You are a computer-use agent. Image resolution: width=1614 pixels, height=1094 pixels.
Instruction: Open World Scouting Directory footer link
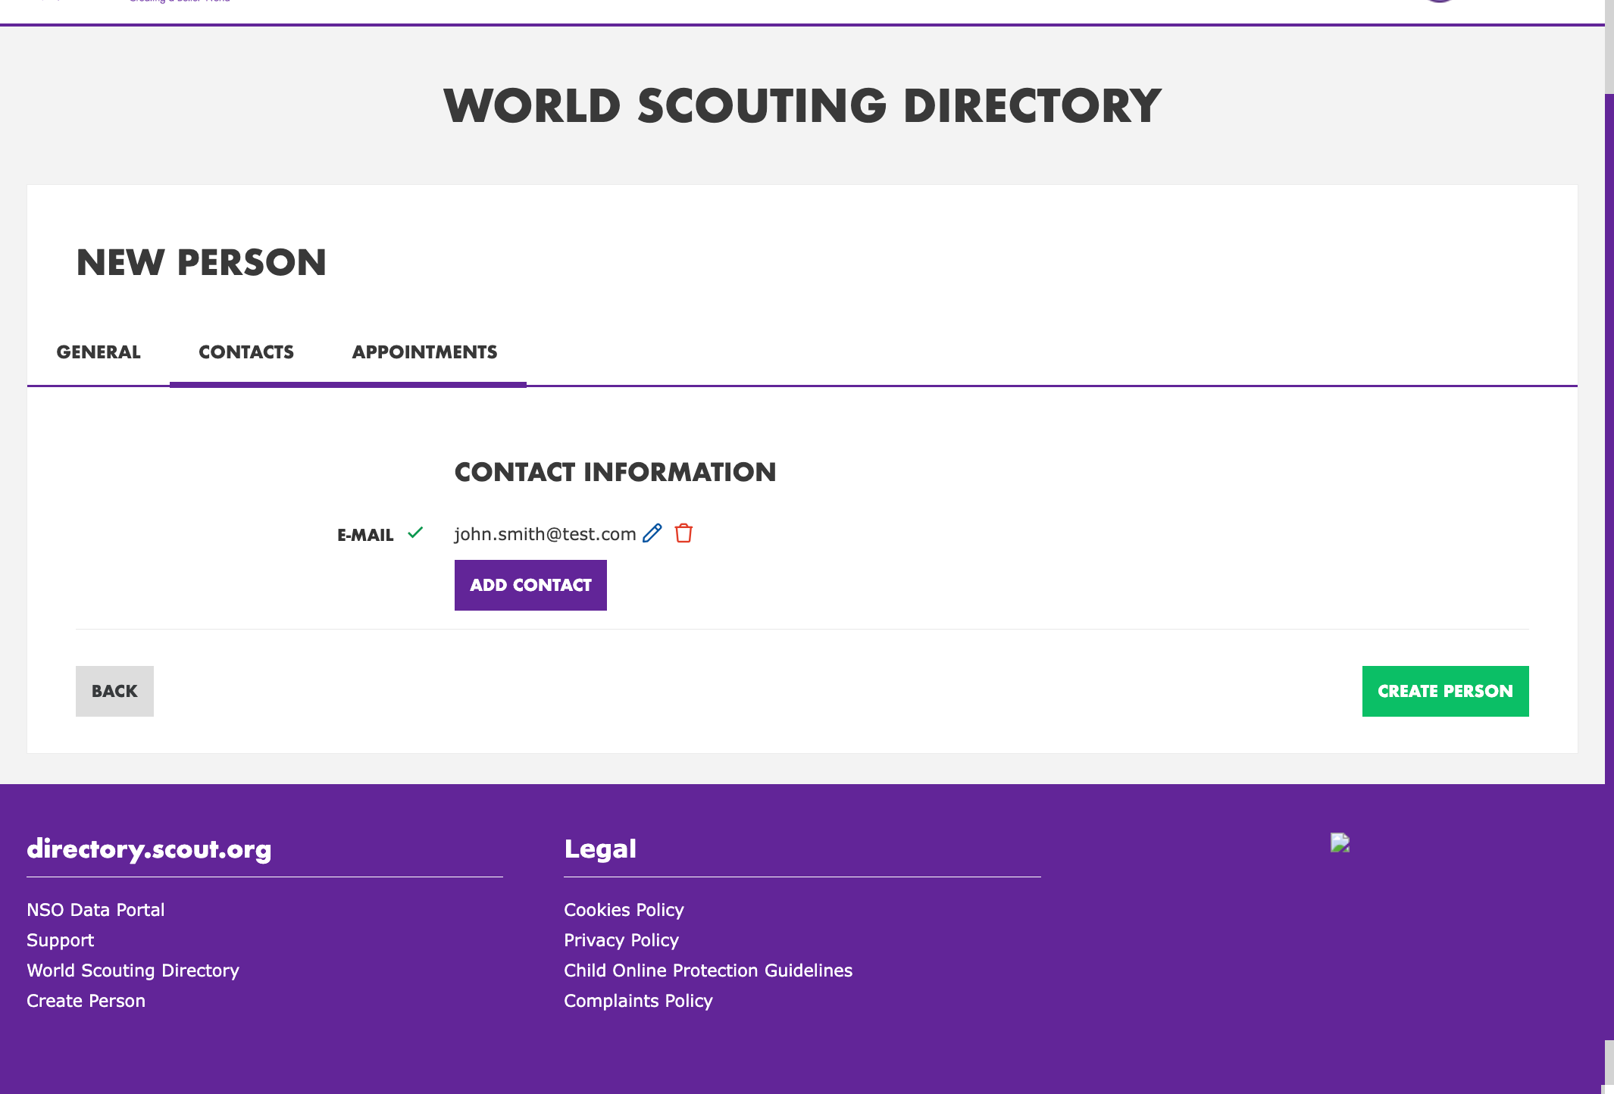point(133,971)
